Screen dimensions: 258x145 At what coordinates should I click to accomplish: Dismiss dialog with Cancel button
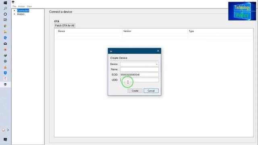(151, 91)
